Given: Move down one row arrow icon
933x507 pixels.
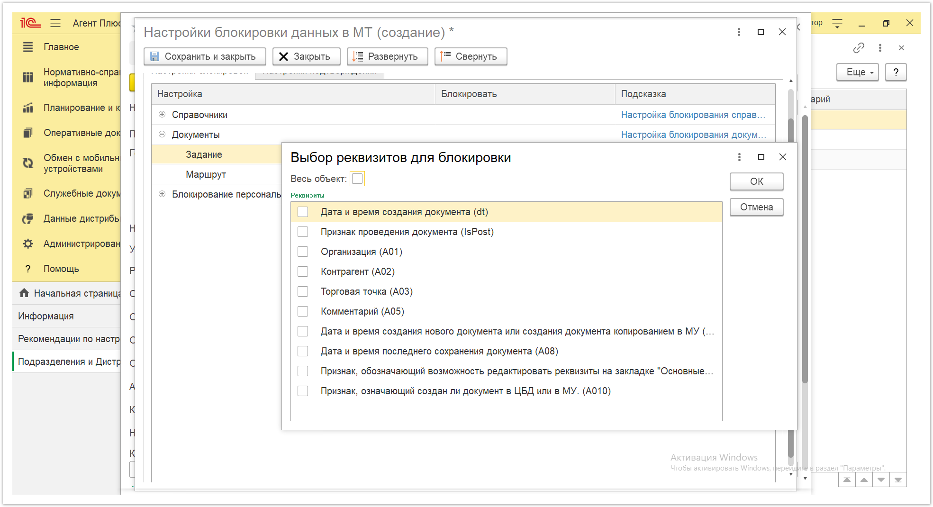Looking at the screenshot, I should [x=881, y=480].
